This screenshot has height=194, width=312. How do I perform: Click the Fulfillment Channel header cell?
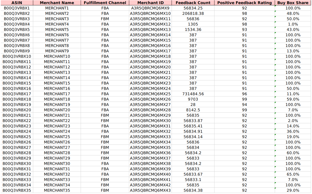(x=105, y=3)
